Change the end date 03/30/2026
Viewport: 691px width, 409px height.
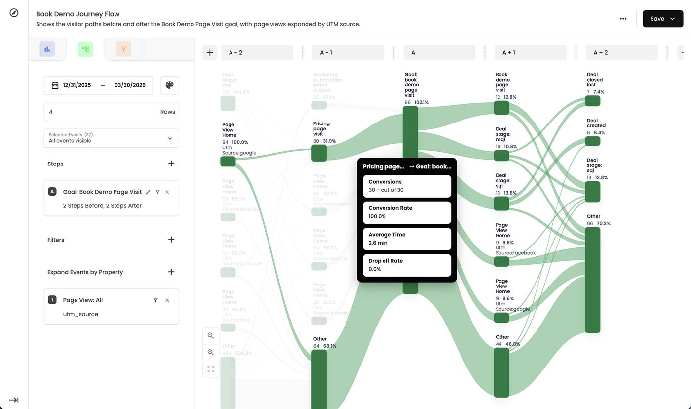[x=130, y=85]
